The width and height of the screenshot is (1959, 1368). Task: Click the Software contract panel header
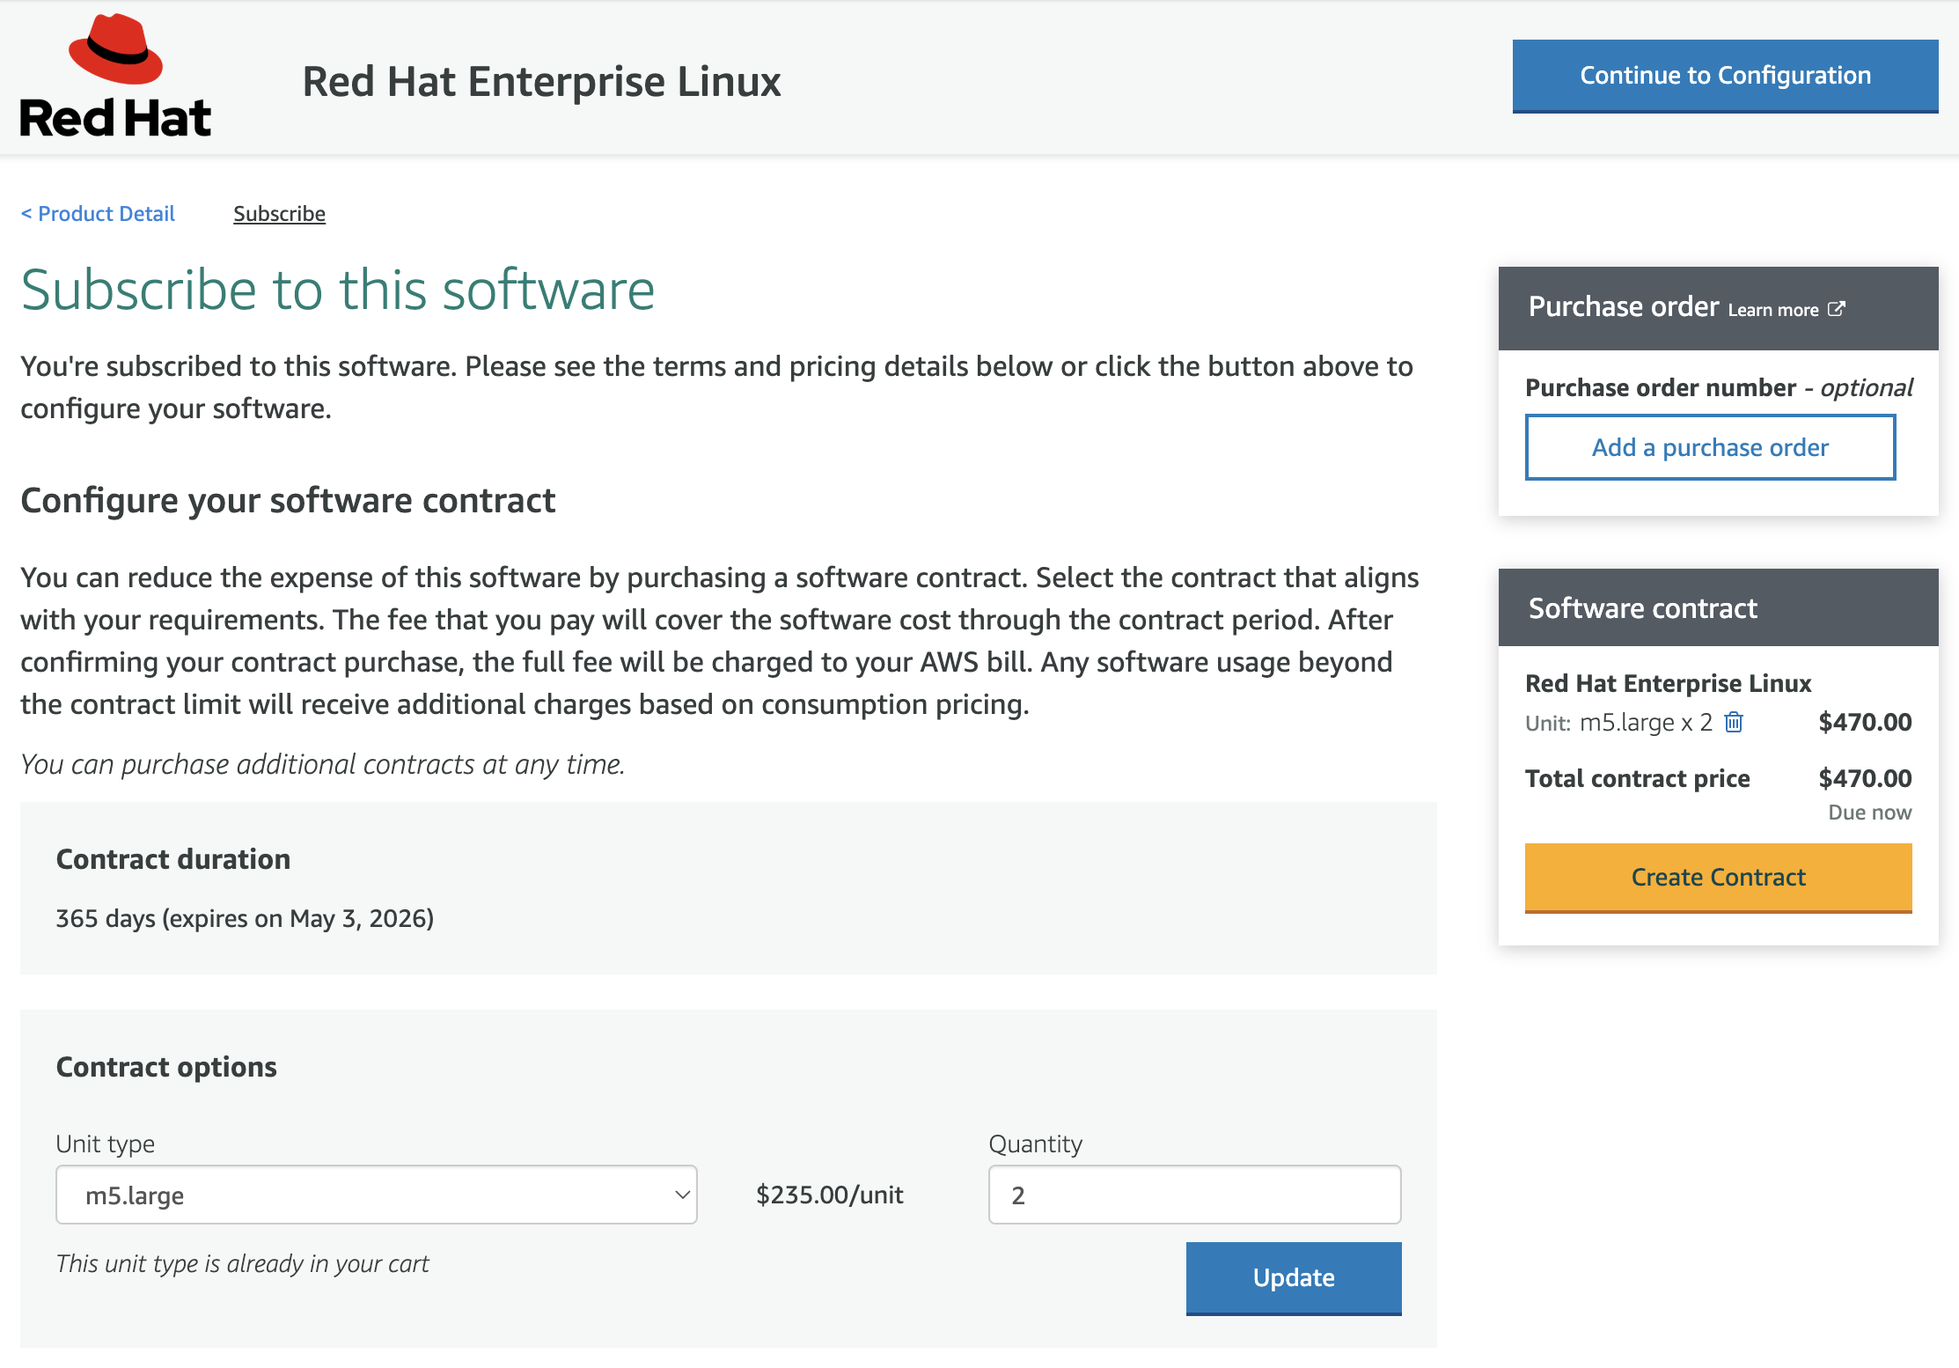click(x=1718, y=607)
